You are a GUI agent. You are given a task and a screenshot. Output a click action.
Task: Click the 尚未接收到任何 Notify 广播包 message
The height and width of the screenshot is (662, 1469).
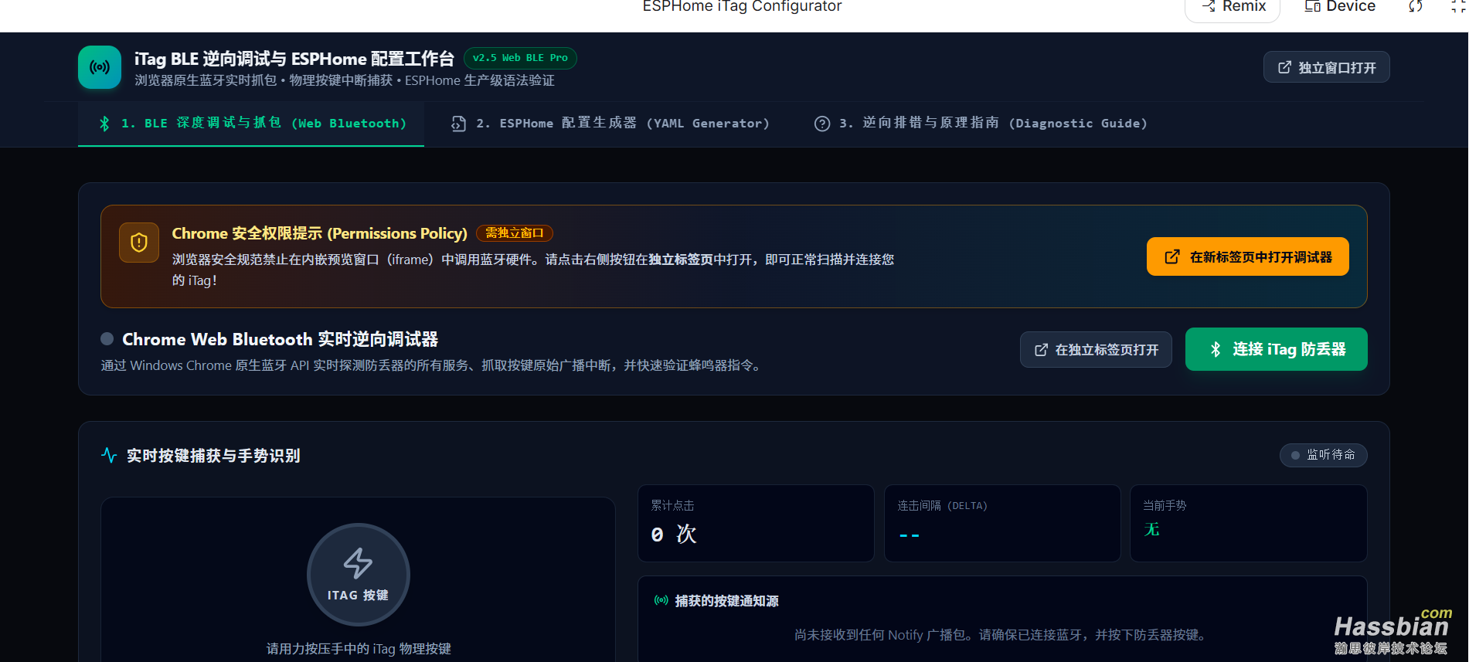pos(1002,635)
